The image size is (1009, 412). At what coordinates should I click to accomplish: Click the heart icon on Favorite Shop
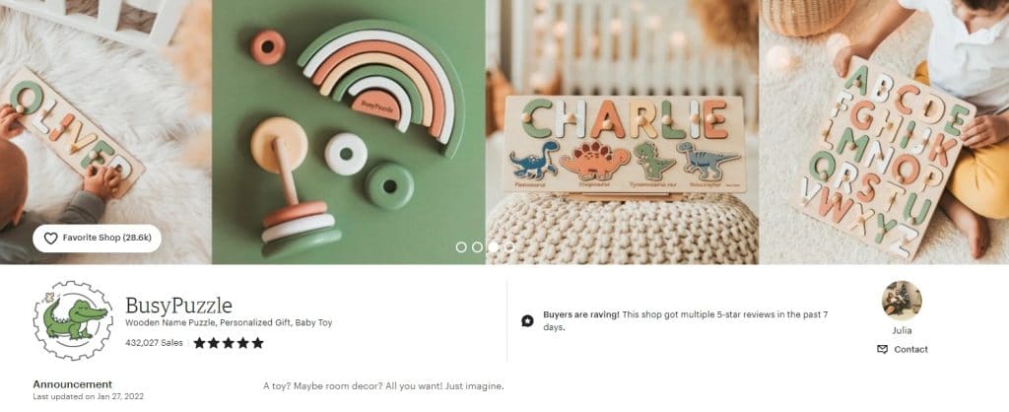tap(51, 239)
